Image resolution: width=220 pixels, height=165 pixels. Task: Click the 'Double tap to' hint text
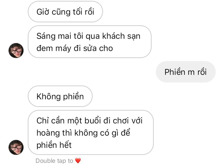tap(54, 161)
